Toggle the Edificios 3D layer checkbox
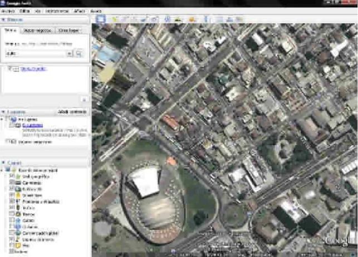This screenshot has height=257, width=358. tap(12, 189)
